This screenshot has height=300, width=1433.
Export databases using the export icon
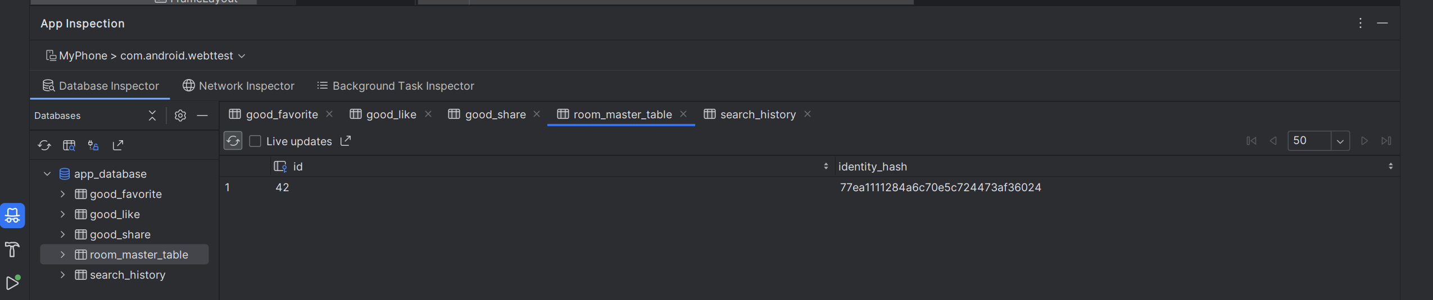(118, 146)
